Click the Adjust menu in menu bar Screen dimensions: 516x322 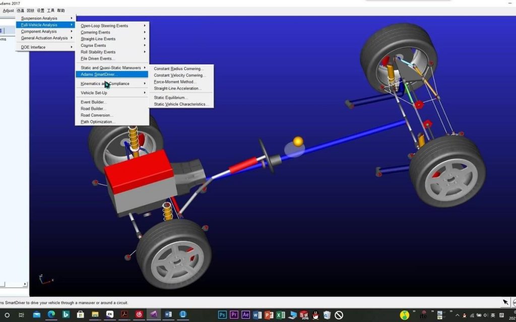8,11
